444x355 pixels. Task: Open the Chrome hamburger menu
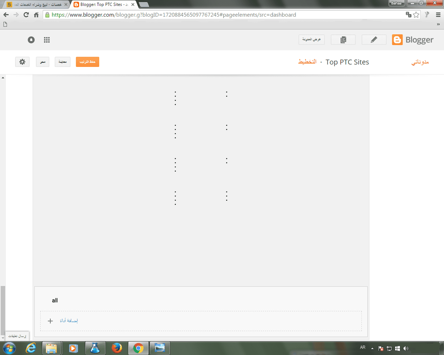(x=438, y=15)
